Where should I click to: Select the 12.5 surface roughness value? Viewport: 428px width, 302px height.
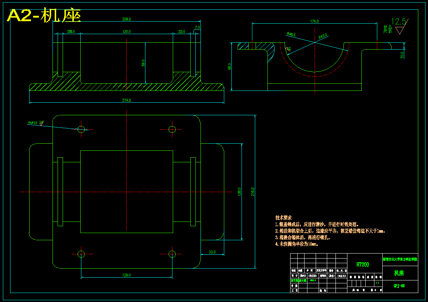[x=399, y=22]
